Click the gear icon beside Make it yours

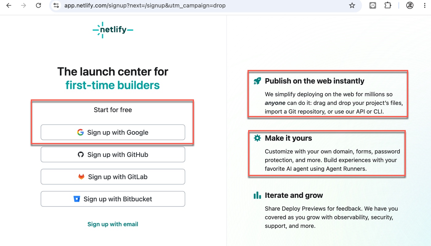(257, 138)
